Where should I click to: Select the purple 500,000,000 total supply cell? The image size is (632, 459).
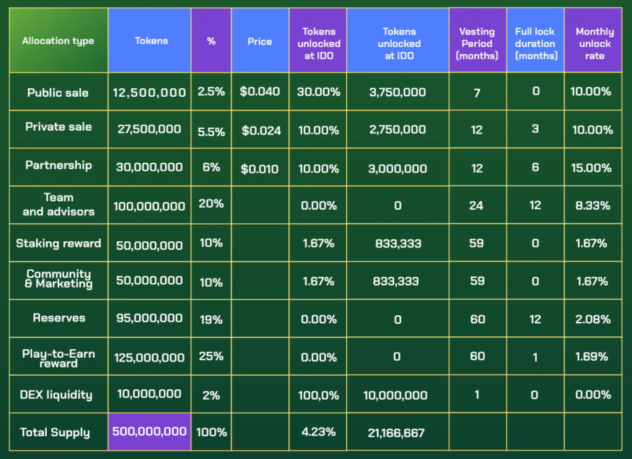point(149,432)
